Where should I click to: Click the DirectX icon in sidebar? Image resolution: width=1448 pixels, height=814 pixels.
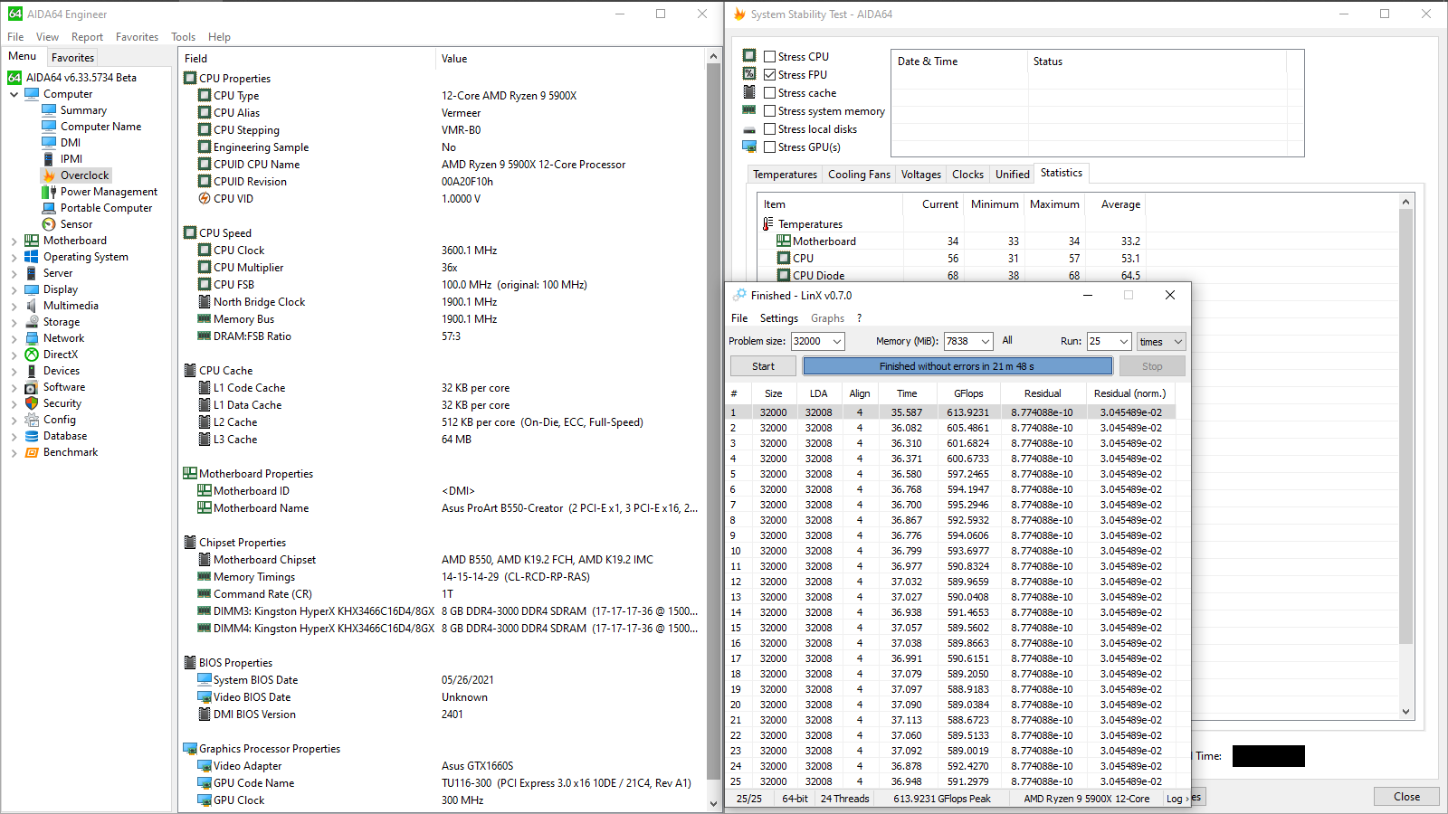click(32, 355)
